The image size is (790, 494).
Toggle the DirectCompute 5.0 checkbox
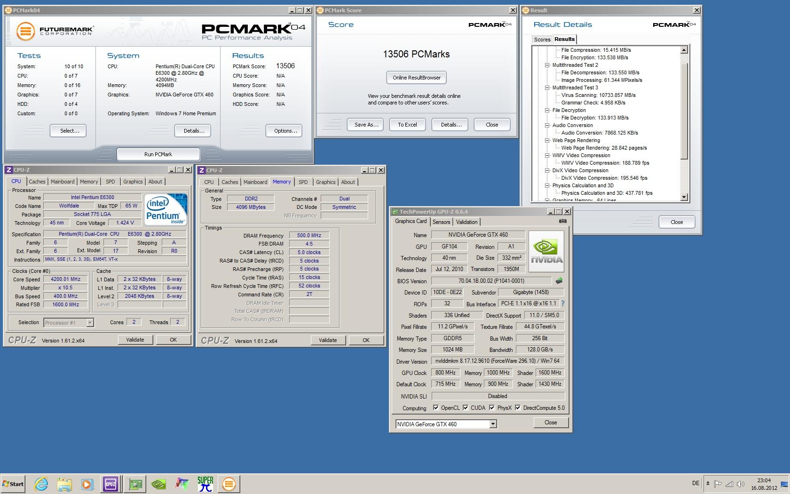[518, 408]
